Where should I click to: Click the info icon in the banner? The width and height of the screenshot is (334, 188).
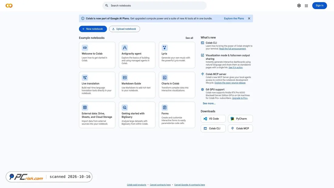click(x=83, y=19)
